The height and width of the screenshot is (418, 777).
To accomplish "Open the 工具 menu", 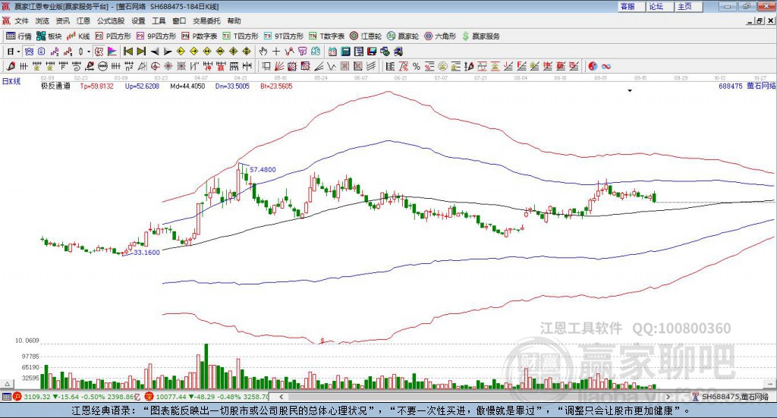I will 159,20.
